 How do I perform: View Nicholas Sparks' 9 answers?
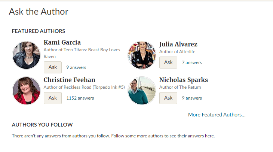[192, 98]
